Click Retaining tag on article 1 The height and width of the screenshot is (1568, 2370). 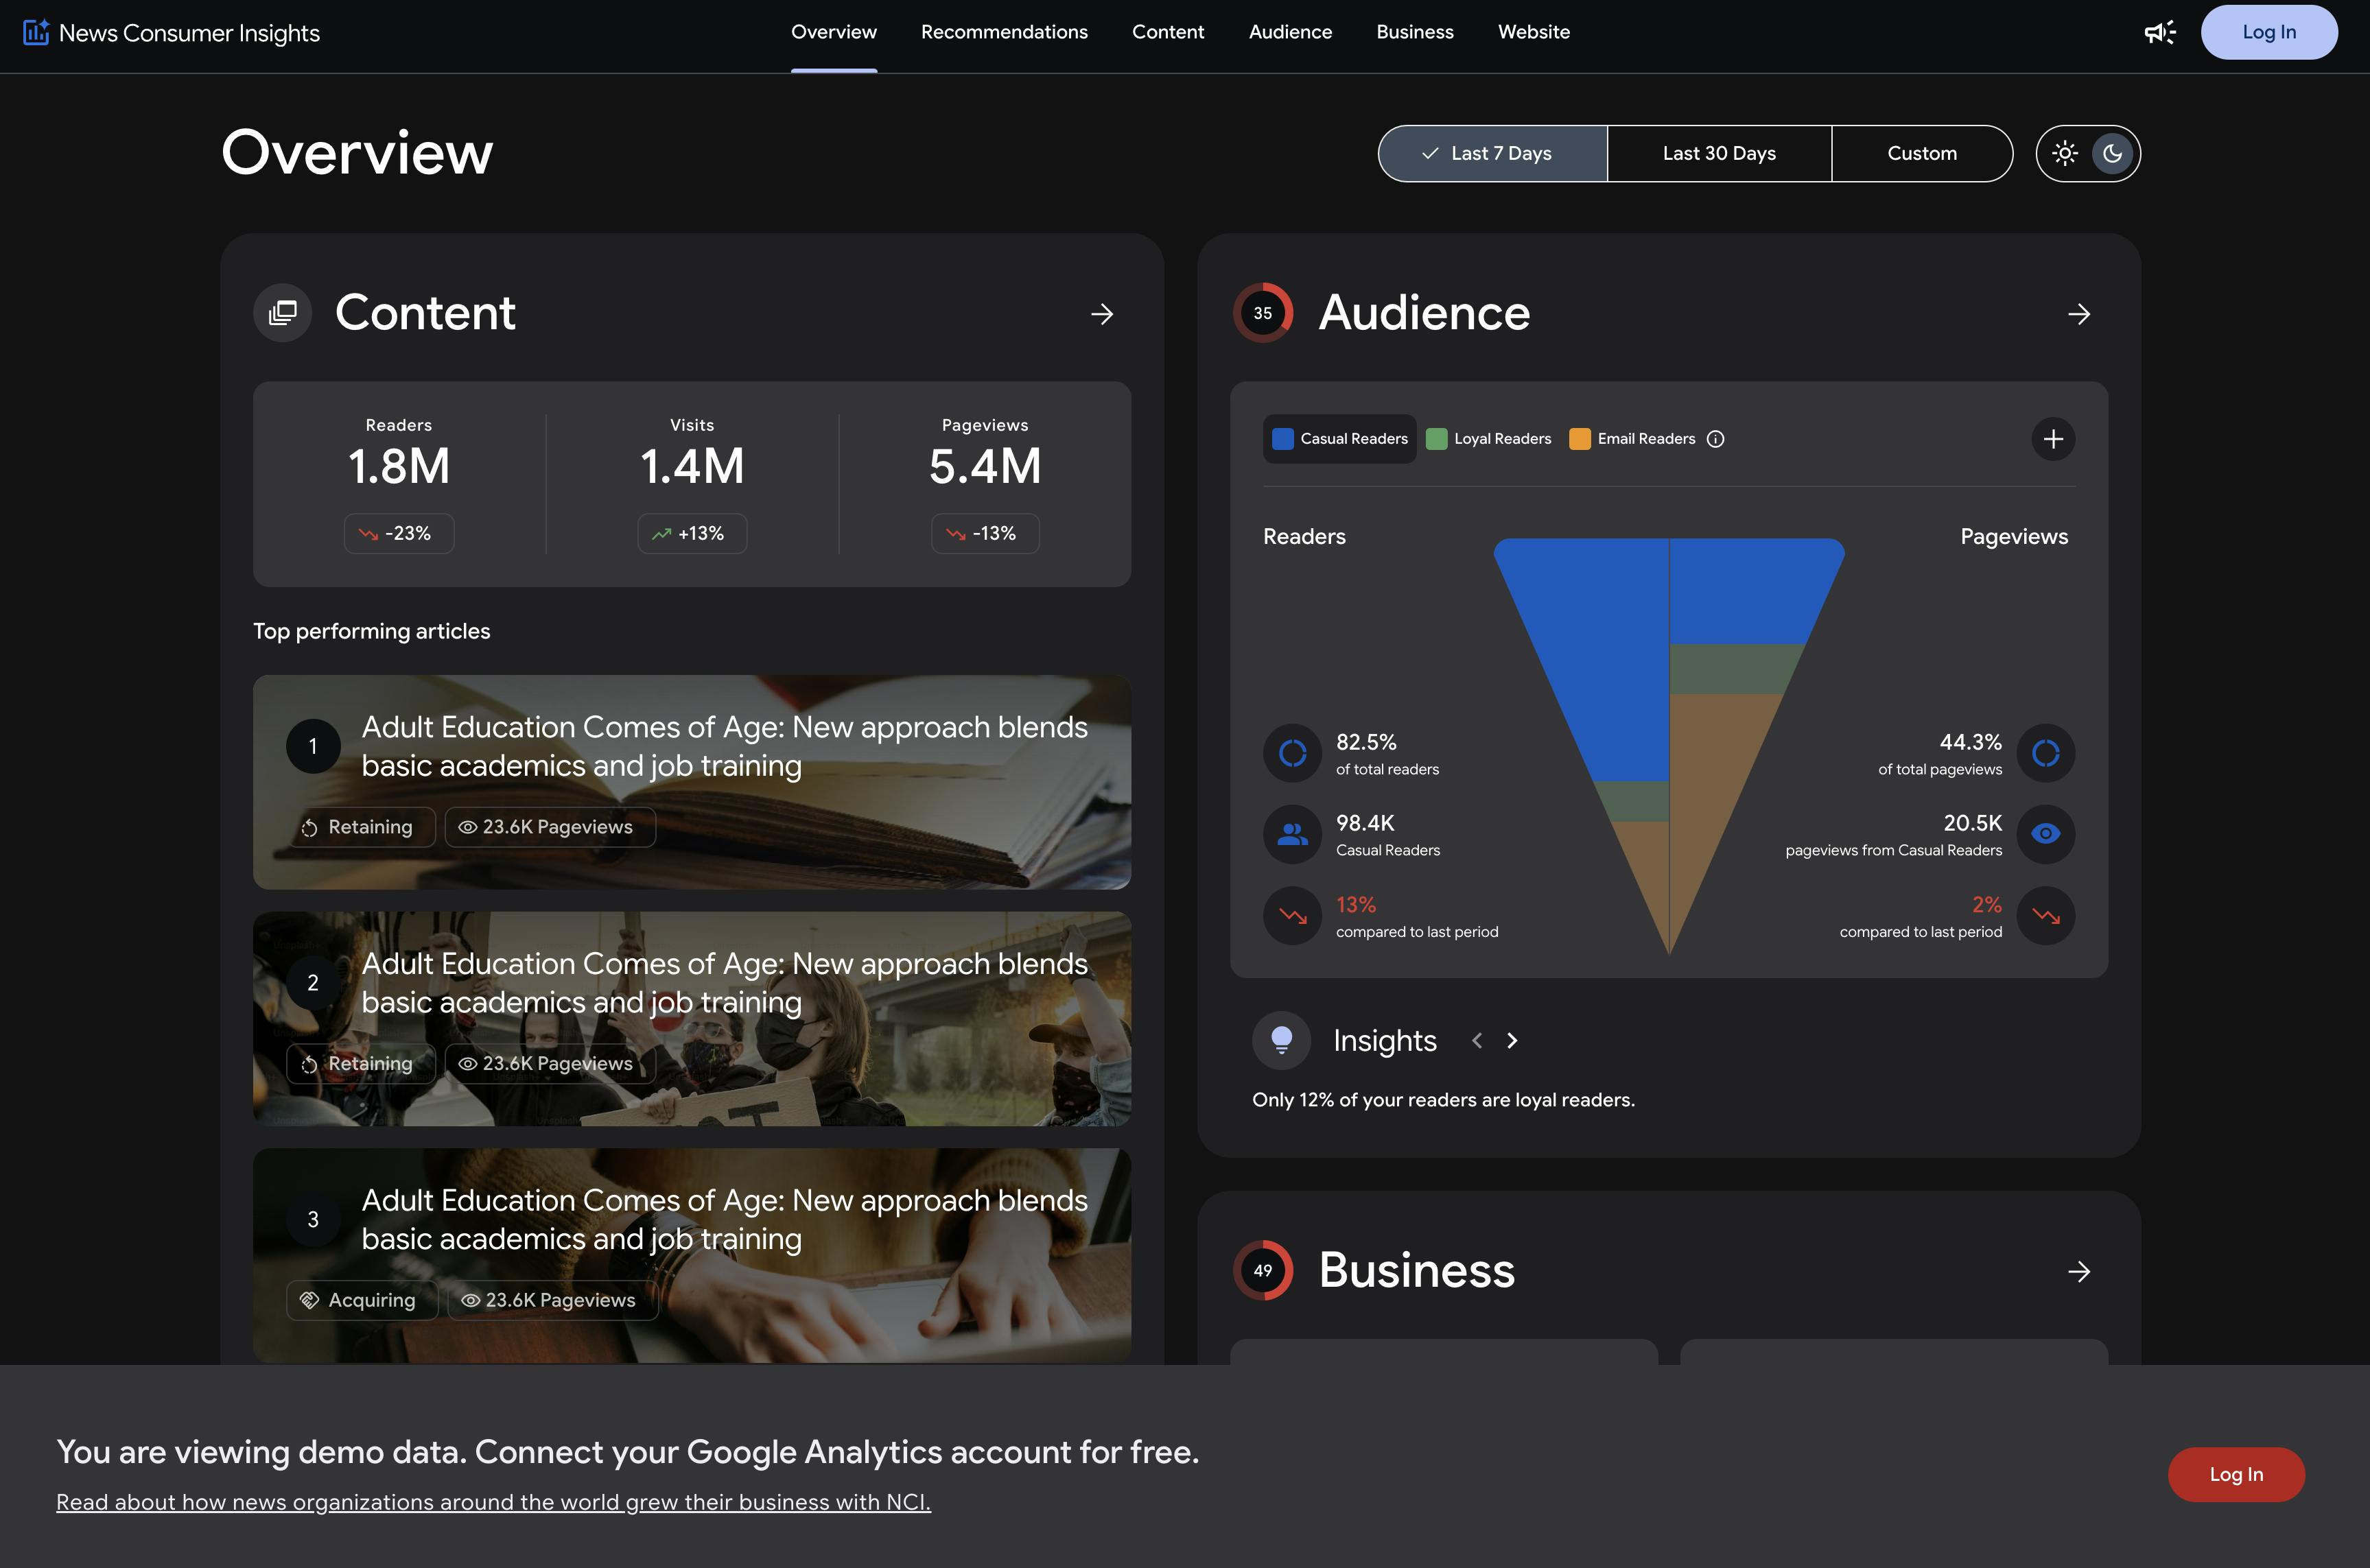361,827
